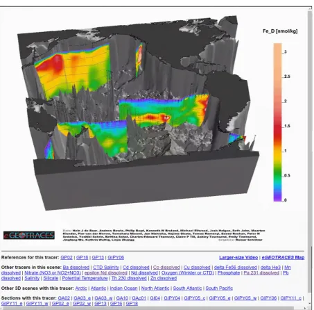Select the Nd dissolved tracer link

(x=144, y=272)
